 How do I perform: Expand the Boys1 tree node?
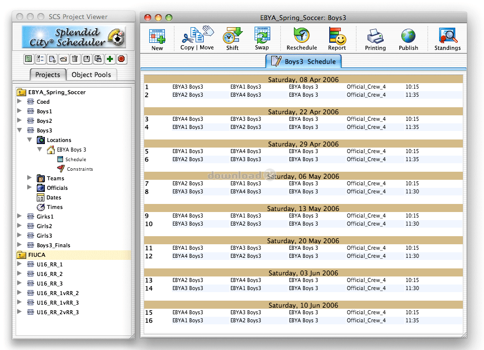click(x=19, y=111)
